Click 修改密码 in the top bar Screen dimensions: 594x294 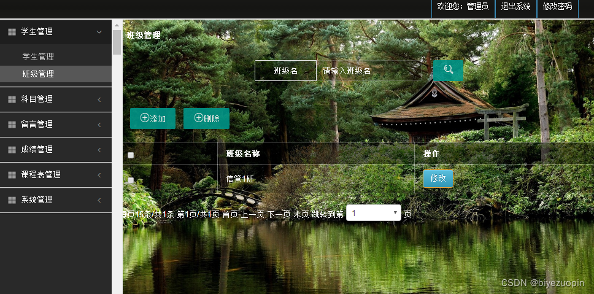[x=557, y=6]
